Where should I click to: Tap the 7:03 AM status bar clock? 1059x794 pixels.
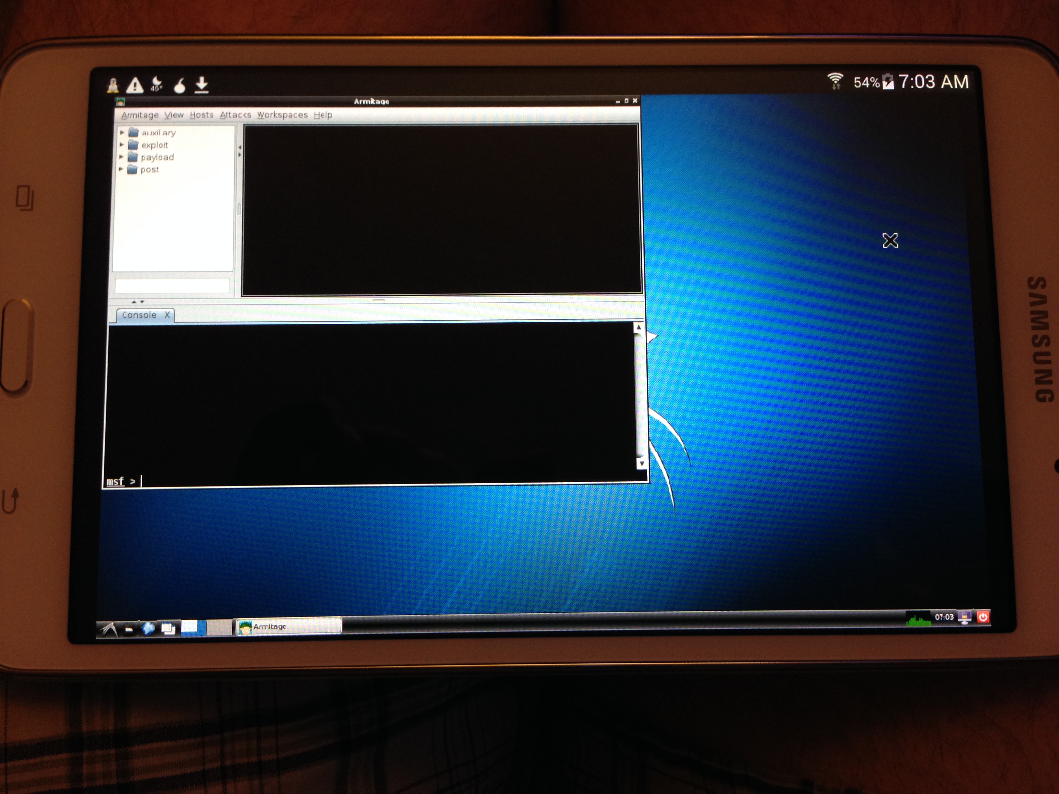coord(933,81)
